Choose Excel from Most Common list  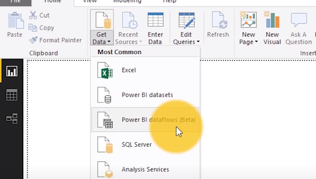pos(145,70)
